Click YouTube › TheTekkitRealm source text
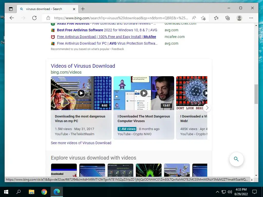Image resolution: width=263 pixels, height=197 pixels. click(74, 134)
